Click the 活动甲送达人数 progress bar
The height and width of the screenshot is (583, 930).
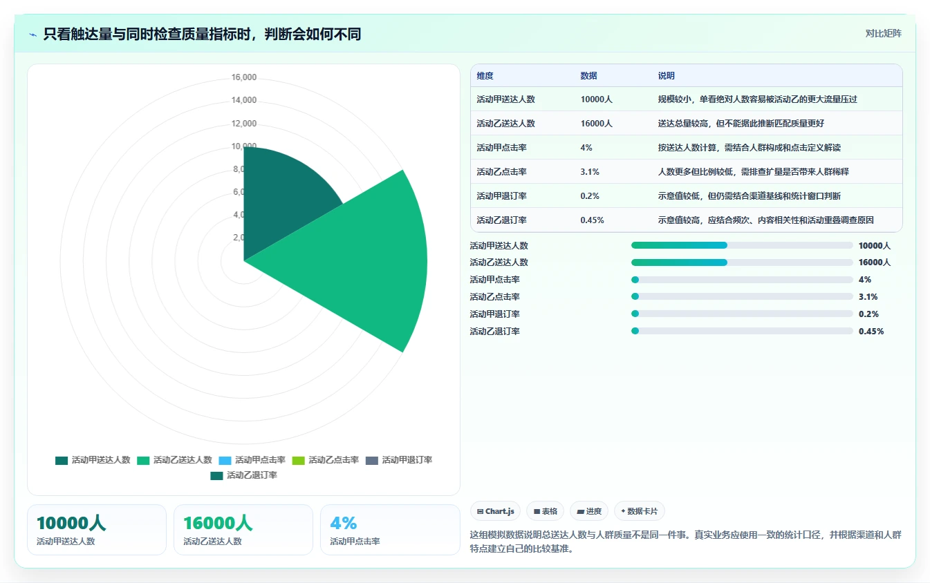point(742,245)
